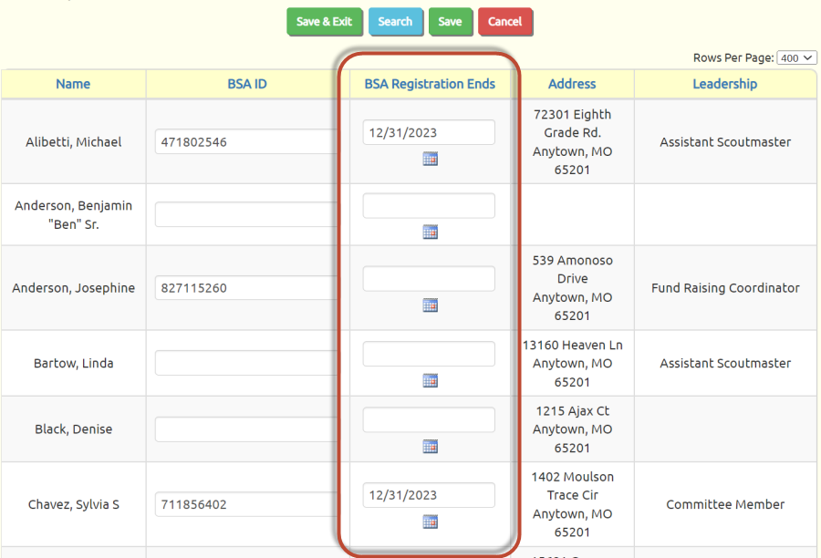Select the name Anderson, Josephine
The width and height of the screenshot is (821, 558).
tap(73, 288)
